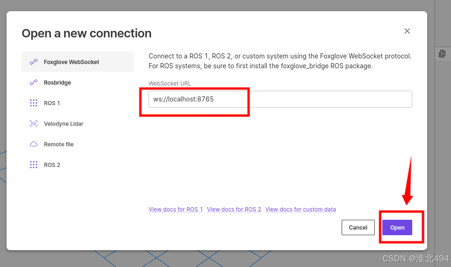Click the Velodyne Lidar scanner icon
The image size is (451, 267).
(x=34, y=124)
